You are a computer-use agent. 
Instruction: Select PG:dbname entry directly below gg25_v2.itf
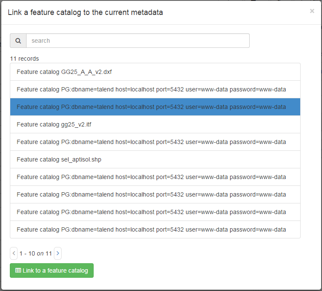(x=155, y=142)
